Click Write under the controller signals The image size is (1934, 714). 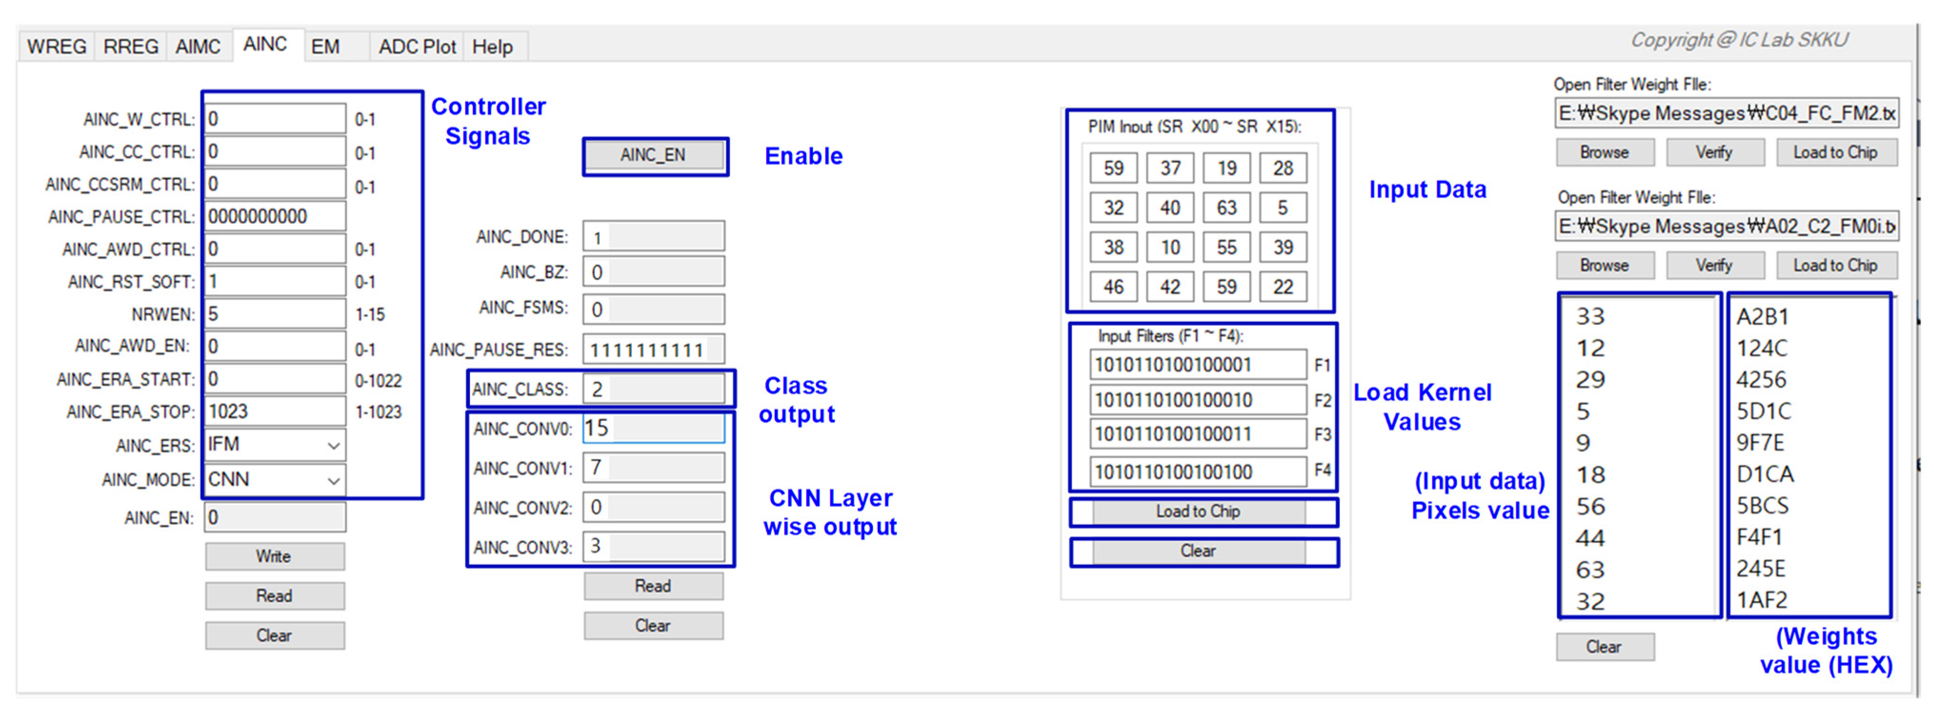[x=274, y=556]
